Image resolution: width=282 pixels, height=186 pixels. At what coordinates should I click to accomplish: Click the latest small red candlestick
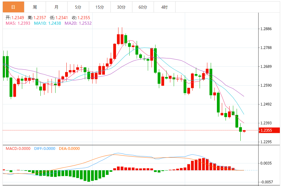coord(244,131)
